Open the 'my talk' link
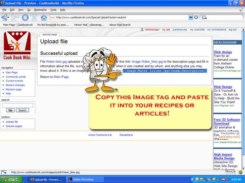The width and height of the screenshot is (245, 183). (166, 29)
